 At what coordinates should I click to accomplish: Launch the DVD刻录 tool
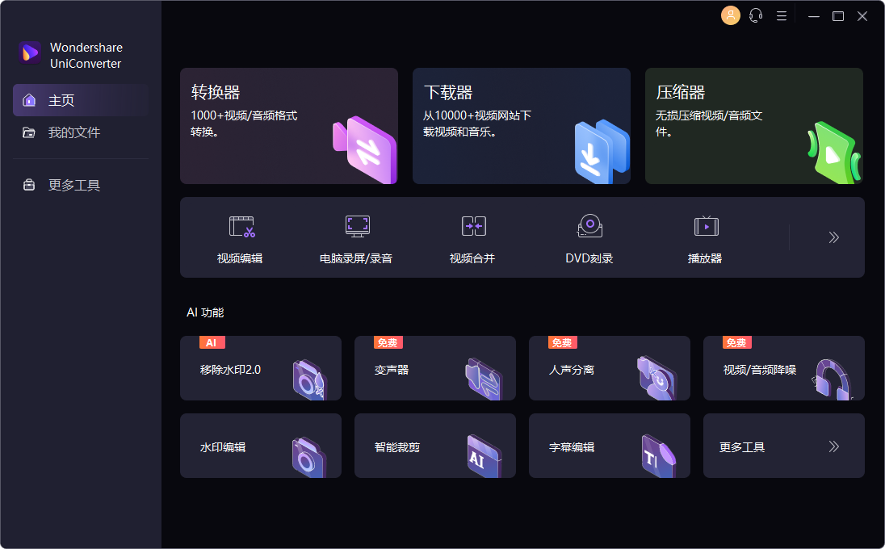click(x=589, y=237)
